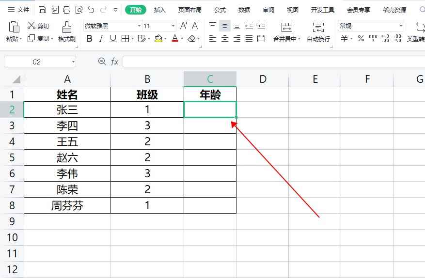
Task: Expand the 粘贴 paste options arrow
Action: [21, 39]
